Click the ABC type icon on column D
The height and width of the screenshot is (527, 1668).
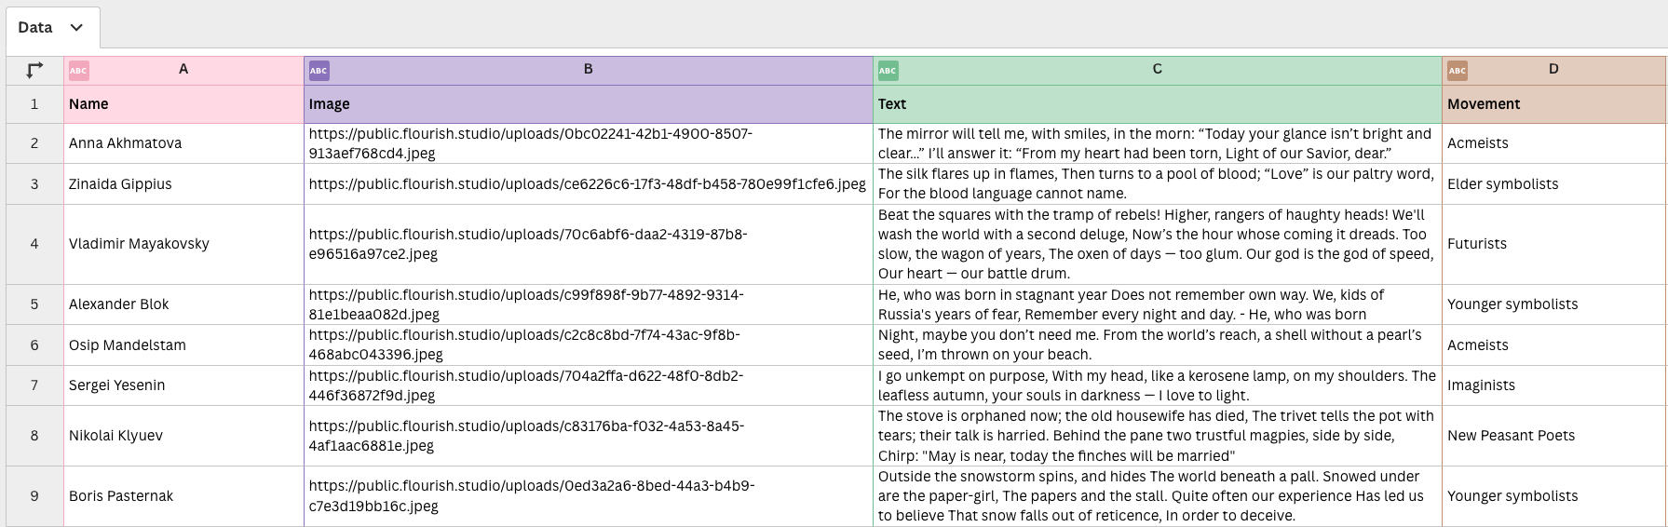(1458, 71)
